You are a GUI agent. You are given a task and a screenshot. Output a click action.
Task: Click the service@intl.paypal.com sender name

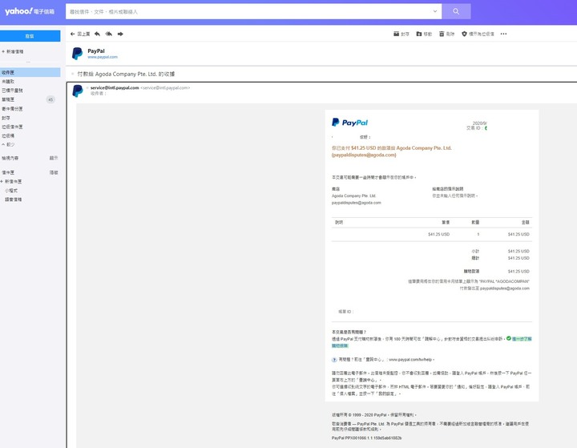(115, 87)
